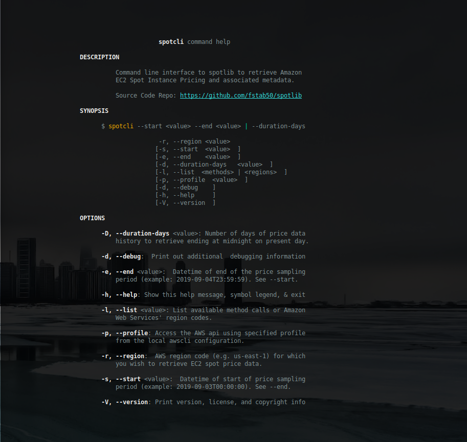Click 'you wish to retrieve EC2 spot price data.'
Image resolution: width=467 pixels, height=442 pixels.
coord(189,364)
